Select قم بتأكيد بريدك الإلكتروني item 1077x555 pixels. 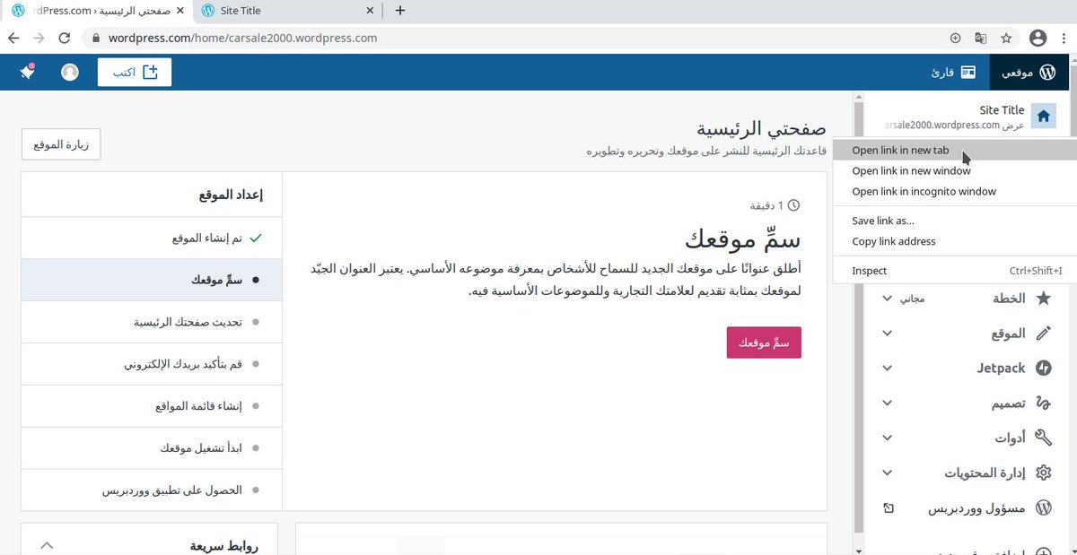tap(151, 364)
